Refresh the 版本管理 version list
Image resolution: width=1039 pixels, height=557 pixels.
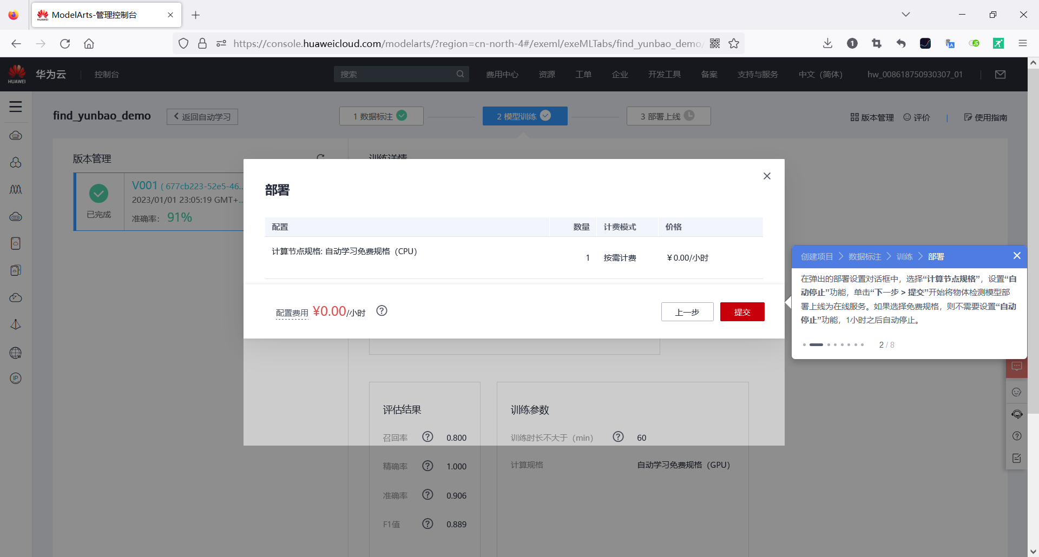pyautogui.click(x=321, y=157)
